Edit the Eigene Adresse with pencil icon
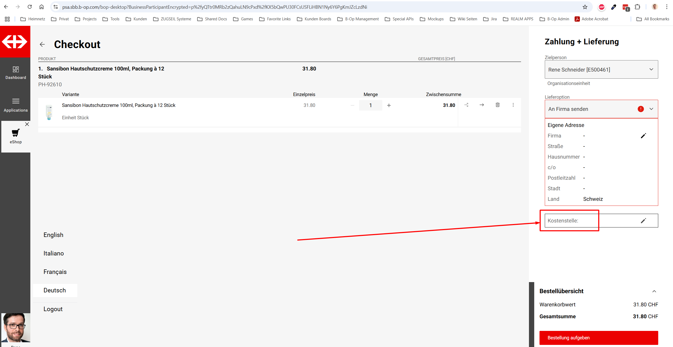673x347 pixels. point(643,136)
